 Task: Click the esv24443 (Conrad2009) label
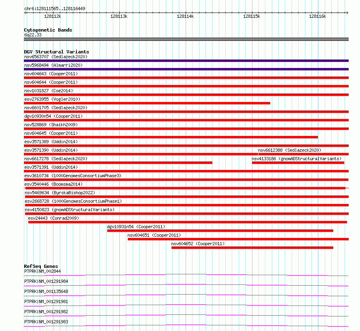click(53, 218)
